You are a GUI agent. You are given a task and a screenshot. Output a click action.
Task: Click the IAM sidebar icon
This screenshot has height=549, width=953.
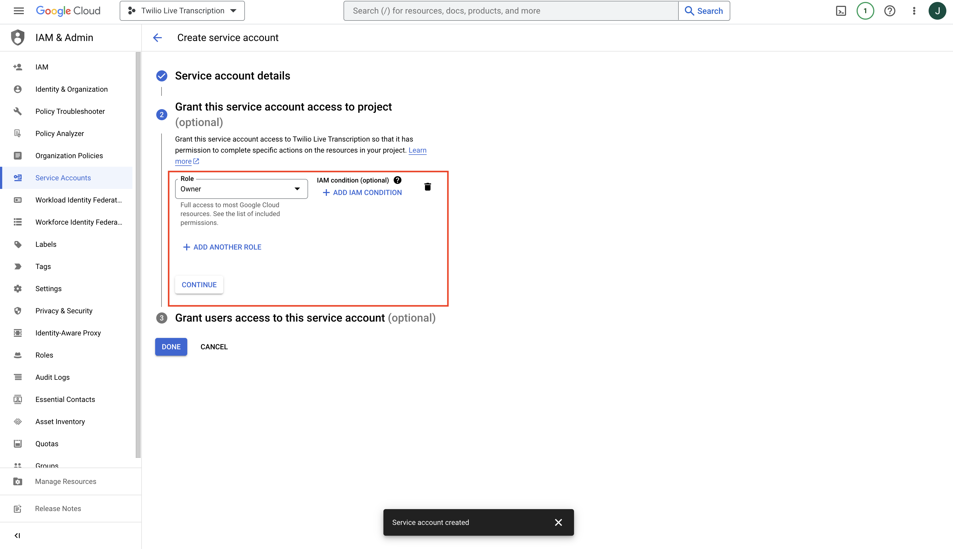point(18,67)
